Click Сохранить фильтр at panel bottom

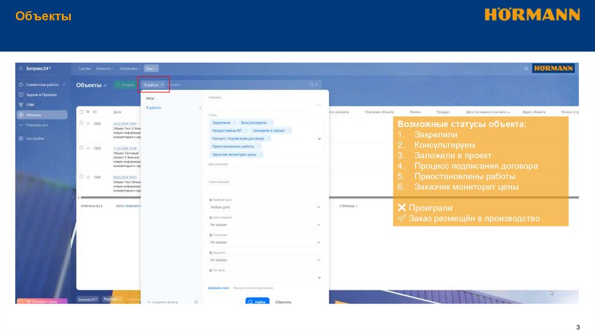(x=163, y=302)
